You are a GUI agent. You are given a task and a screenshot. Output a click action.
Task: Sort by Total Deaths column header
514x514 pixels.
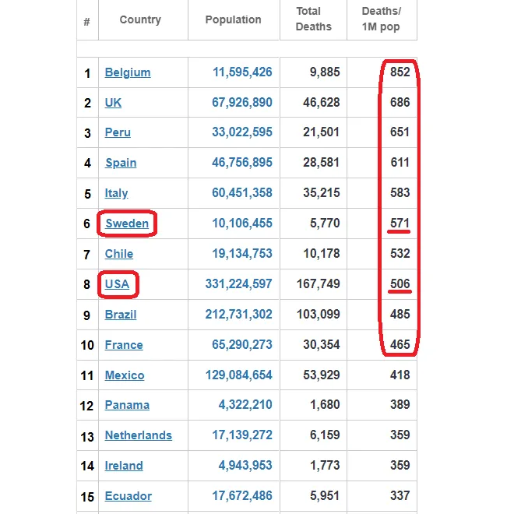[313, 19]
